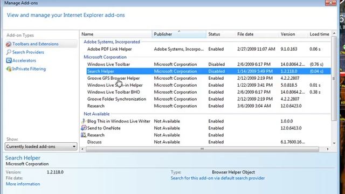The height and width of the screenshot is (194, 345).
Task: Click load time 0.38 s cell
Action: pyautogui.click(x=315, y=92)
